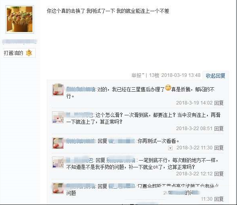Reply to the 14:02 comment

tap(219, 103)
